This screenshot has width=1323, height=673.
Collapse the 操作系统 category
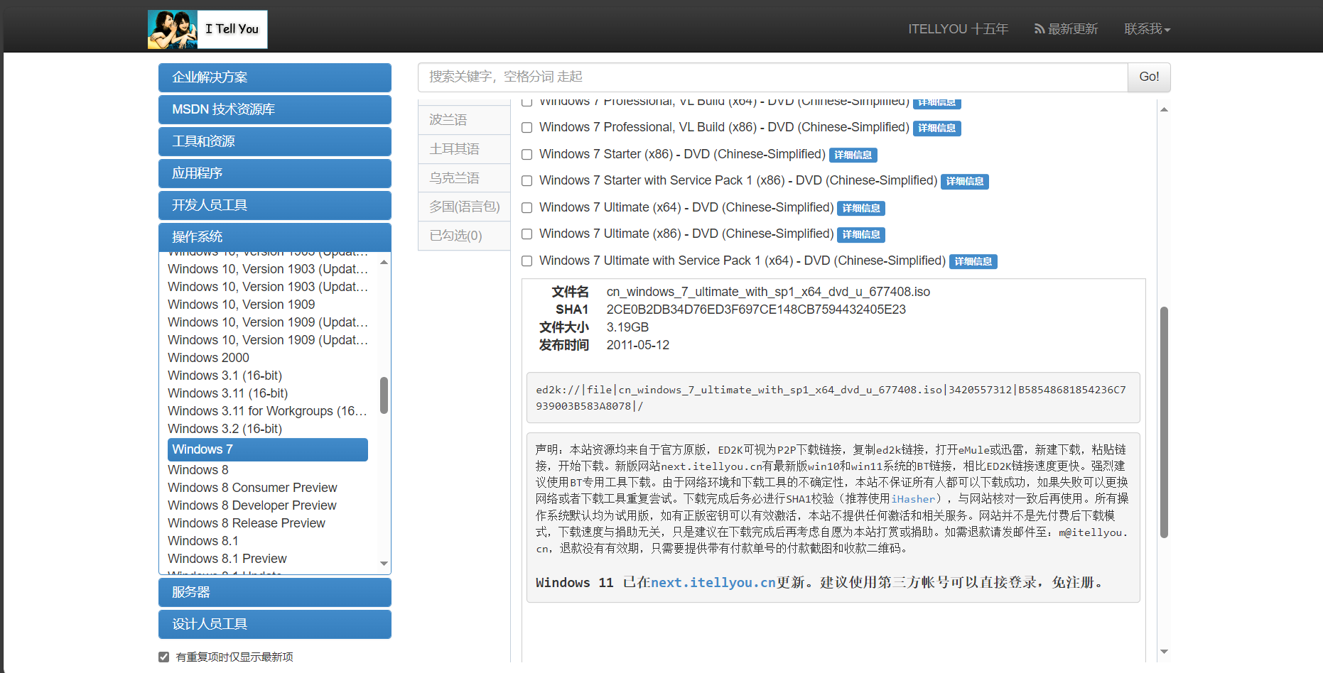[274, 237]
